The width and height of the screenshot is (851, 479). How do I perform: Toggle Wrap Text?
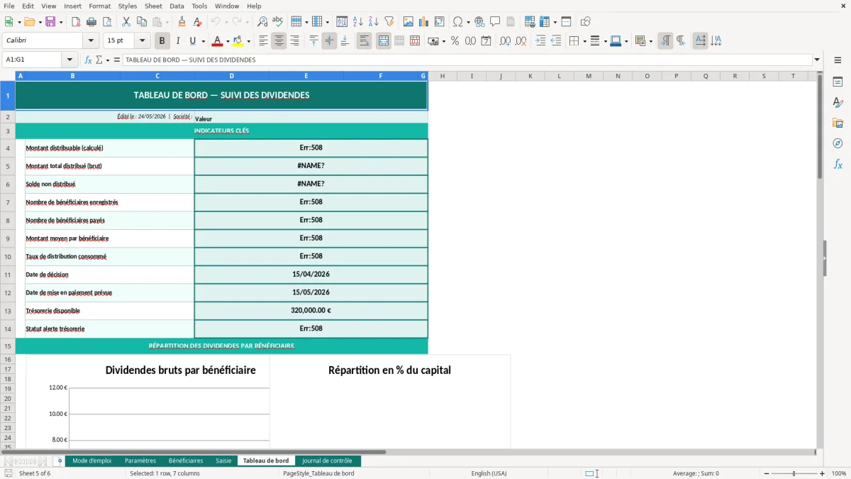[x=365, y=41]
